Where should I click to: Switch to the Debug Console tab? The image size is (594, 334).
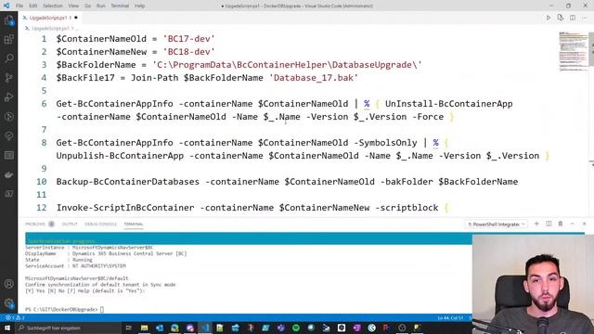101,224
